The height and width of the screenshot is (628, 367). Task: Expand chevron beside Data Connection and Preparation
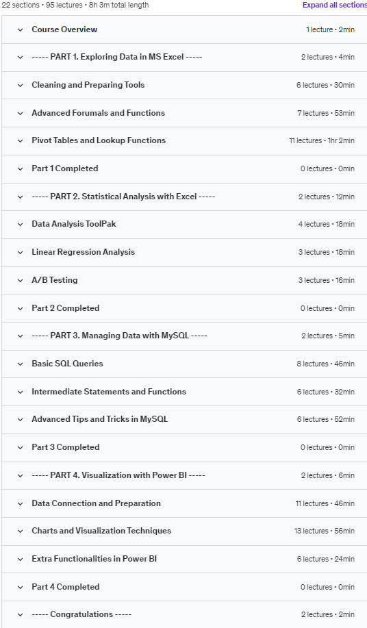point(21,503)
